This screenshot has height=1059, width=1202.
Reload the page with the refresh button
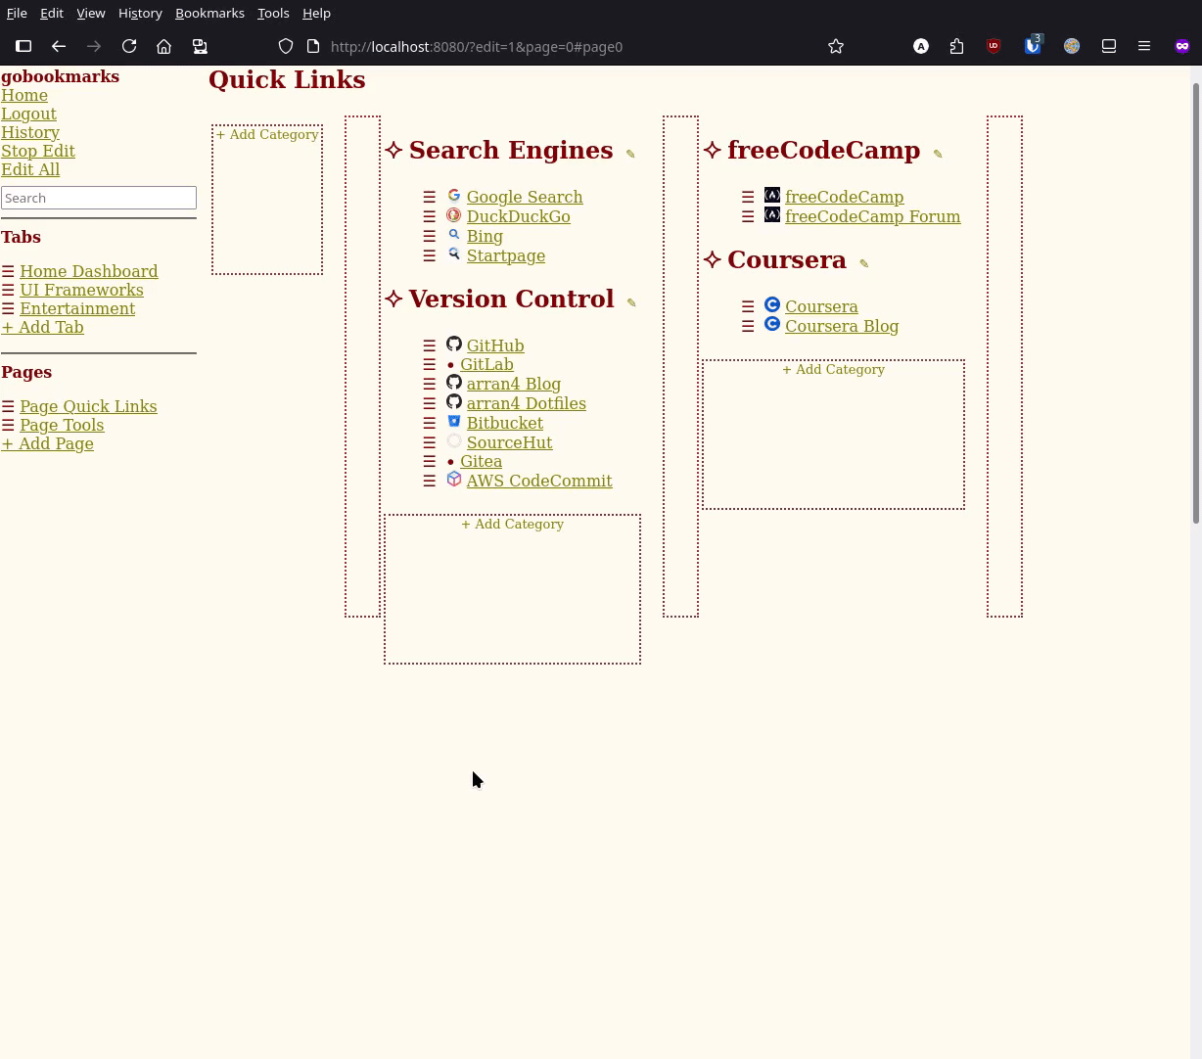tap(129, 46)
